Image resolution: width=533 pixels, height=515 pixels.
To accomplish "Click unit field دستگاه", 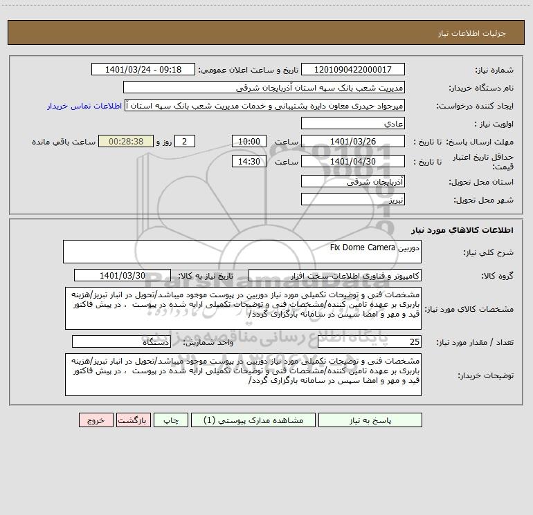I will point(121,341).
